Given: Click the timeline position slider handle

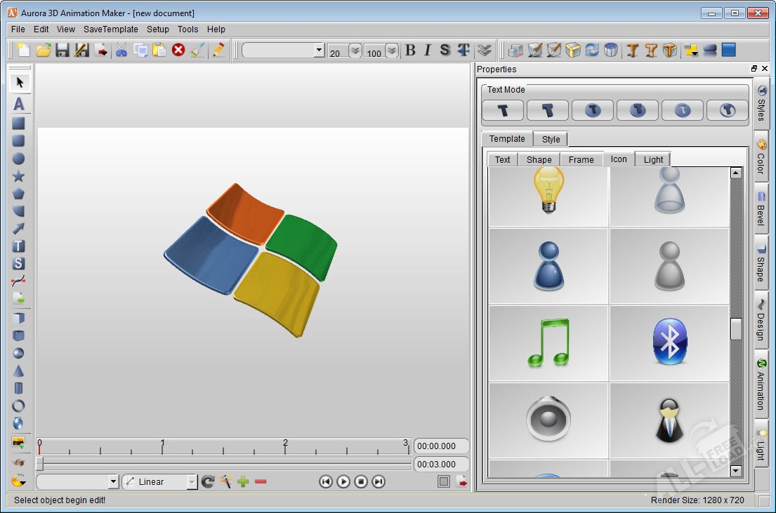Looking at the screenshot, I should coord(40,464).
